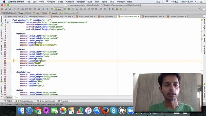This screenshot has width=206, height=116.
Task: Redo using the toolbar arrow
Action: (x=18, y=9)
